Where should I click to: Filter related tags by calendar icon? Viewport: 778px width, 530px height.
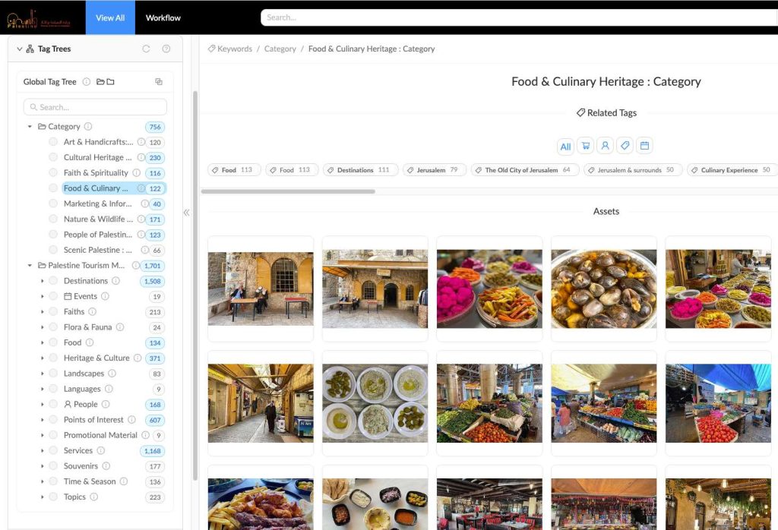(x=644, y=146)
